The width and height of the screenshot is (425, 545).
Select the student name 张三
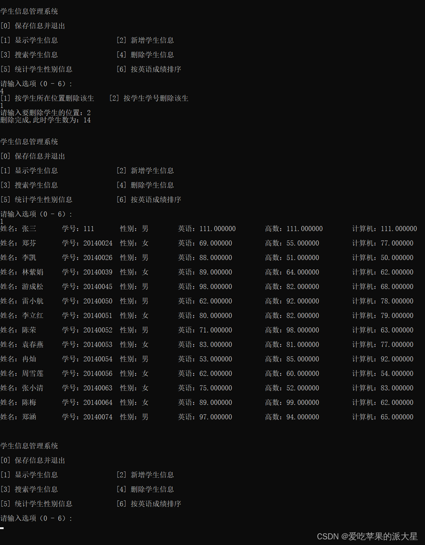pyautogui.click(x=29, y=229)
